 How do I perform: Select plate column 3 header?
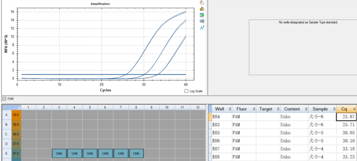point(59,107)
